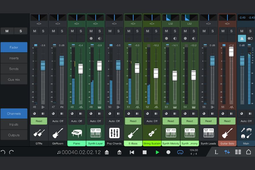Toggle record arm on Synth Layer
Viewport: 255px width, 170px height.
coord(91,39)
